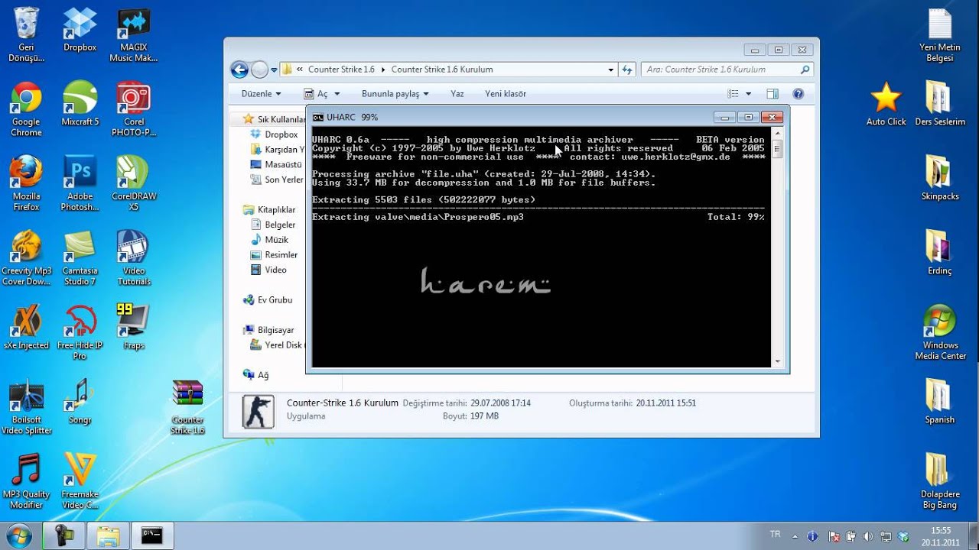Open the Mozilla Firefox desktop icon
This screenshot has height=550, width=979.
pos(26,183)
